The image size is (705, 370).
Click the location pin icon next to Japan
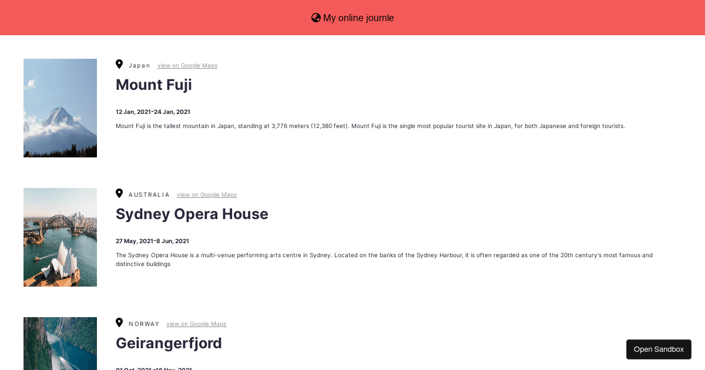click(x=119, y=63)
